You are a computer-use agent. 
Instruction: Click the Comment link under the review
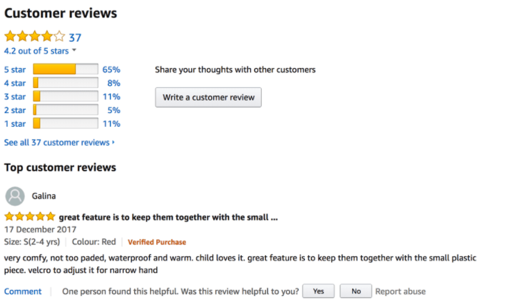pos(23,292)
